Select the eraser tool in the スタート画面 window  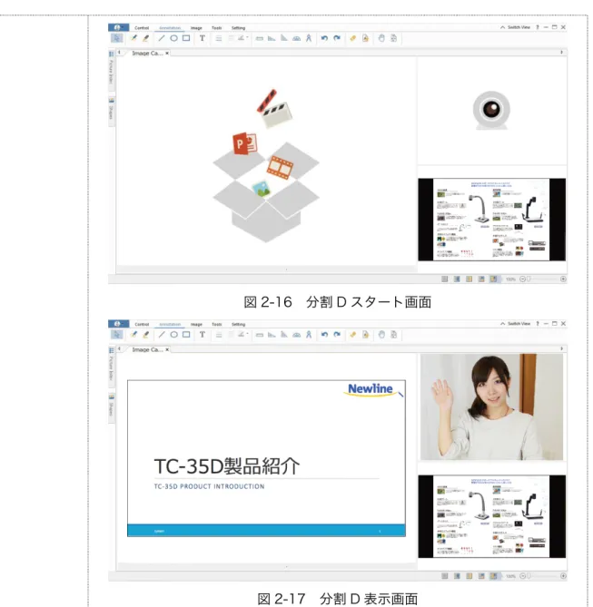(x=352, y=38)
